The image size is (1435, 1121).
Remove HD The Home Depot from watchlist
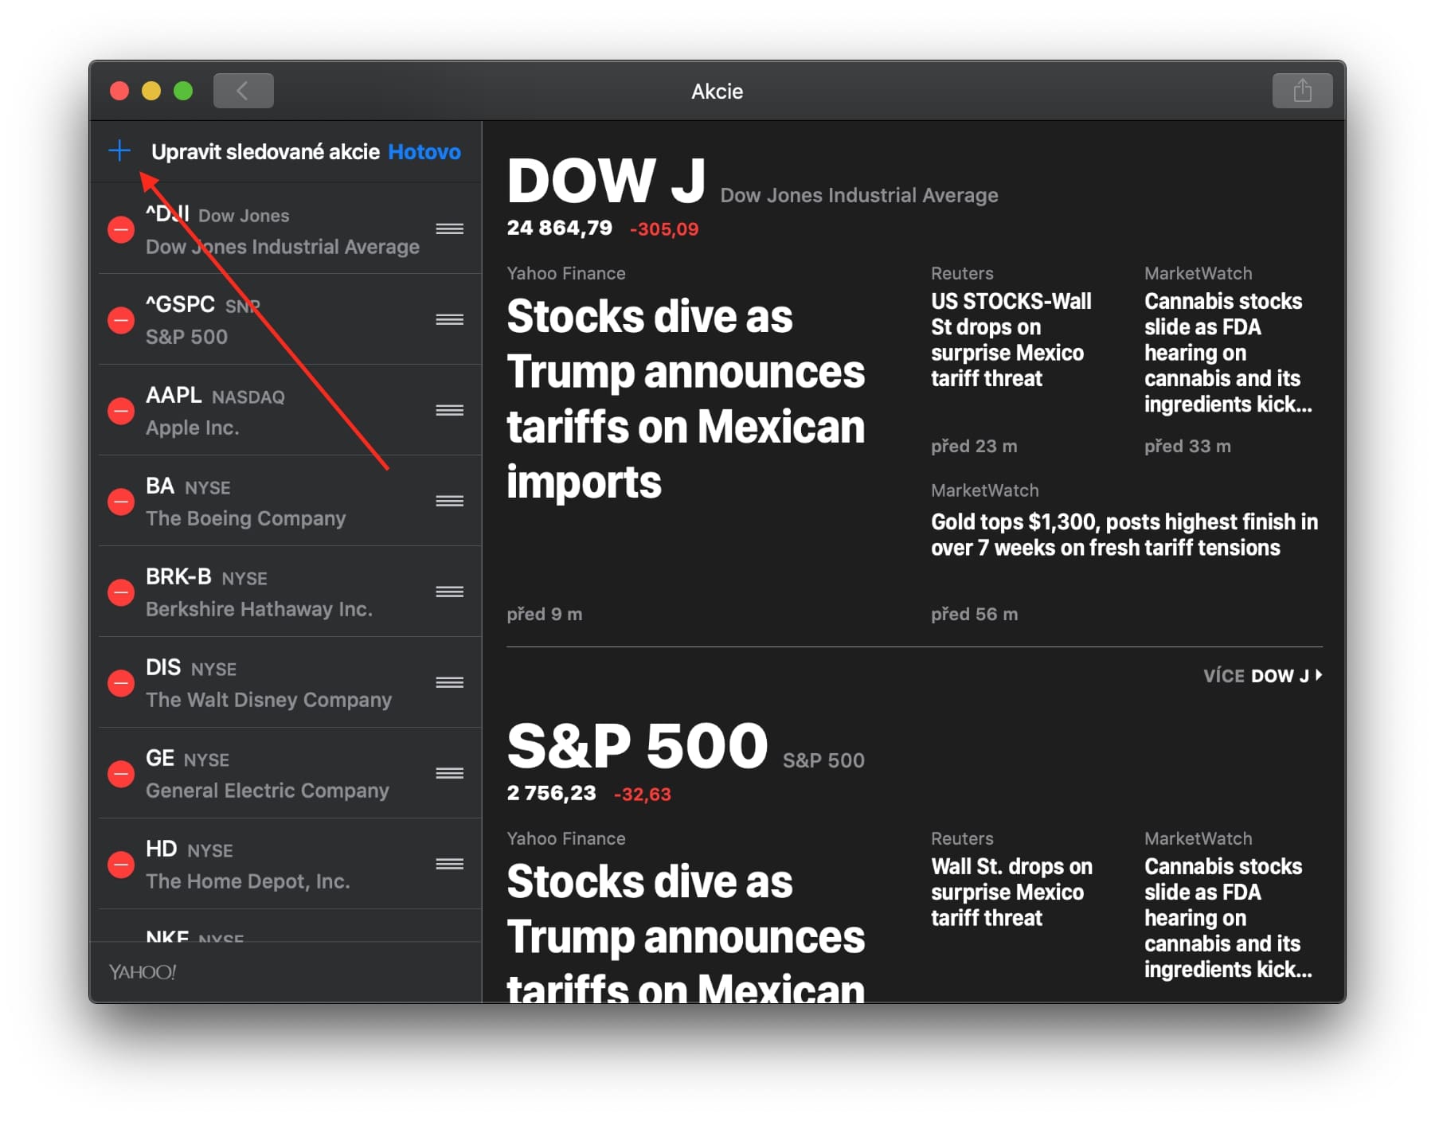pyautogui.click(x=121, y=865)
